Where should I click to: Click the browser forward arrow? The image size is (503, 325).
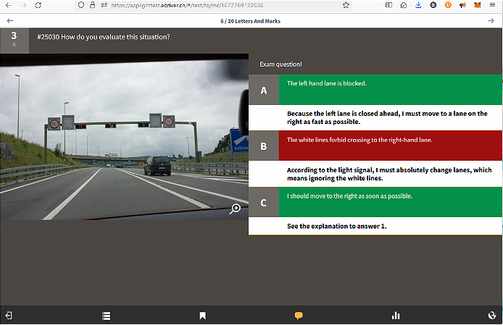[23, 5]
